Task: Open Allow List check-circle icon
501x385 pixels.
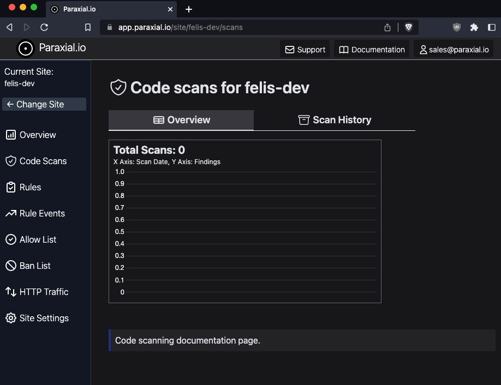Action: [11, 240]
